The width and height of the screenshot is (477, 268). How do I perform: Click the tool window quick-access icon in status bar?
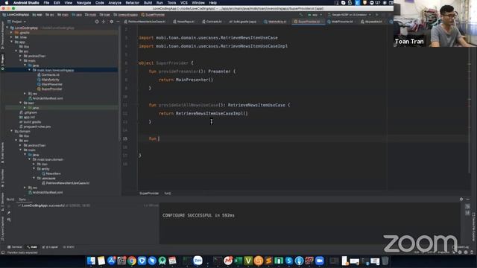click(3, 252)
